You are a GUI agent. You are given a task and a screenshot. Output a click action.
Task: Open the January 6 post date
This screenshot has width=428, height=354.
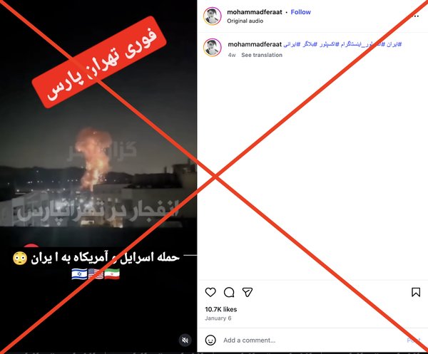tap(218, 318)
